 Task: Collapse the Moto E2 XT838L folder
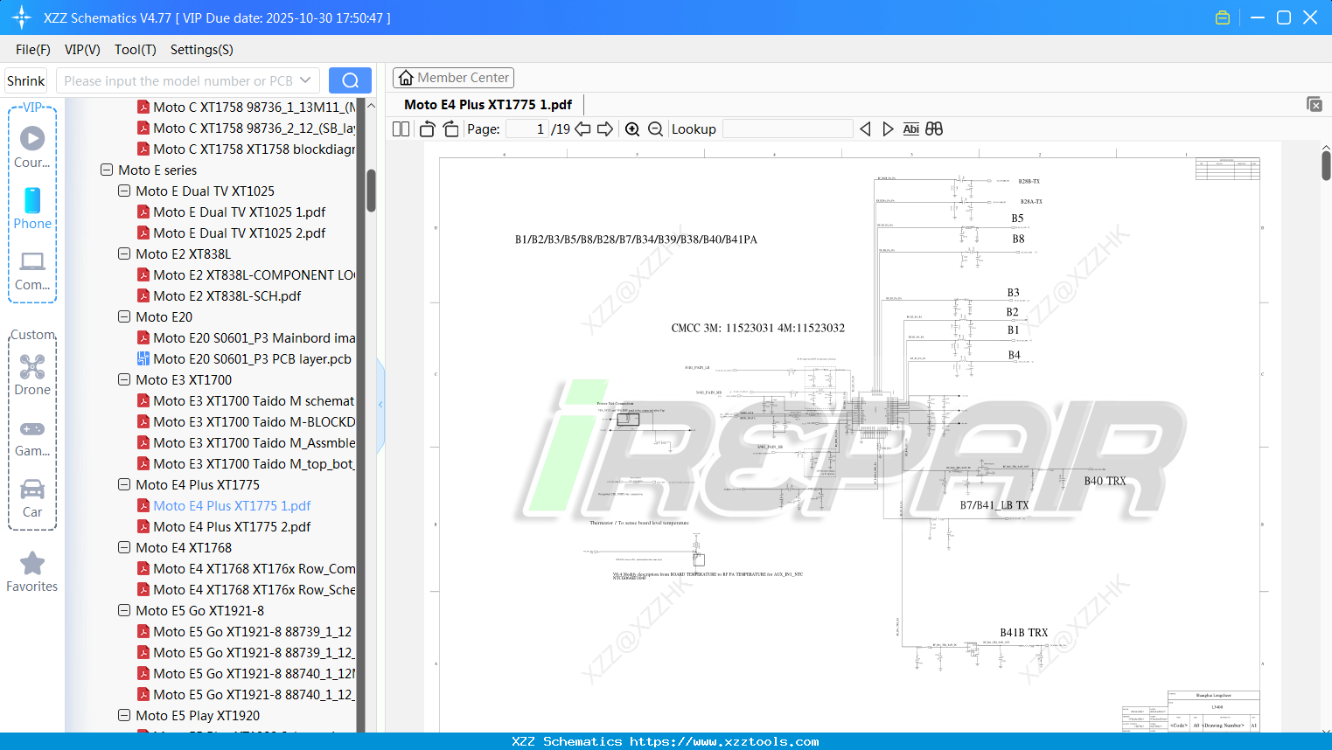[124, 254]
